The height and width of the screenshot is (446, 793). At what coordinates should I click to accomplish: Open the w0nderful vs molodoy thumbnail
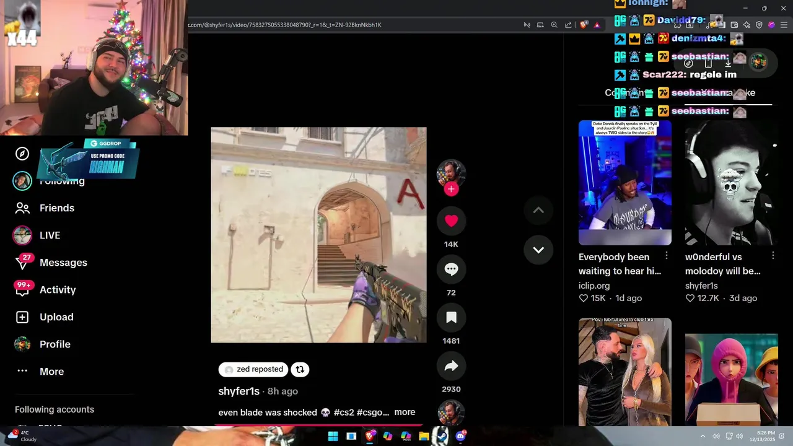(x=732, y=183)
